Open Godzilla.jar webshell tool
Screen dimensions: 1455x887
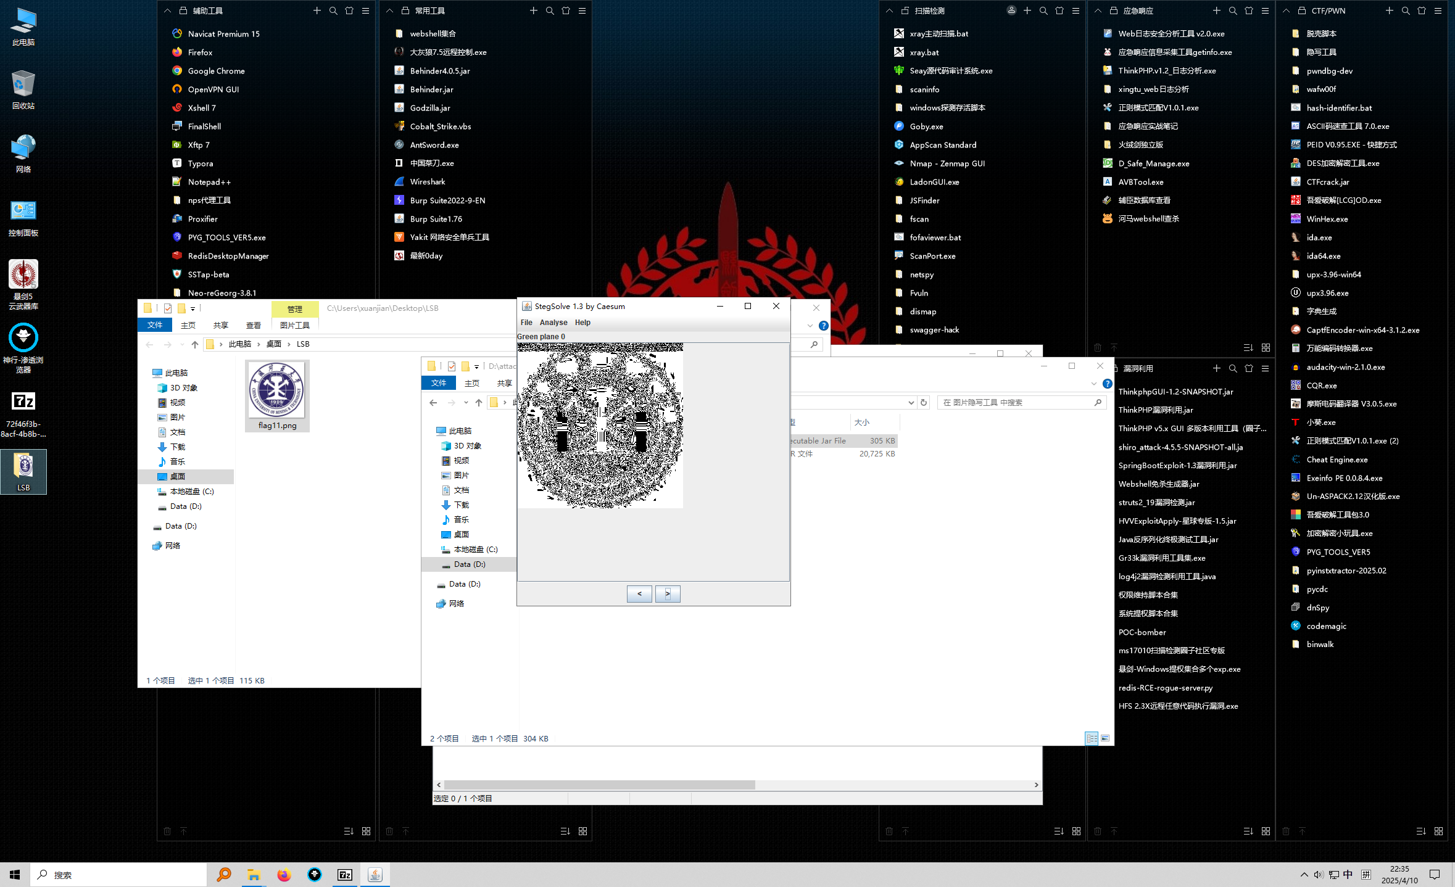point(430,107)
